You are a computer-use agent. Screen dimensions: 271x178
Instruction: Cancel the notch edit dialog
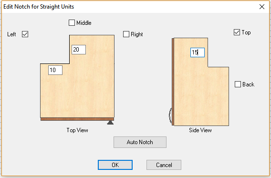point(164,165)
